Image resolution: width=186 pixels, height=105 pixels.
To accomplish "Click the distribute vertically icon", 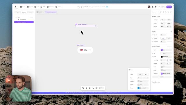I will click(171, 12).
